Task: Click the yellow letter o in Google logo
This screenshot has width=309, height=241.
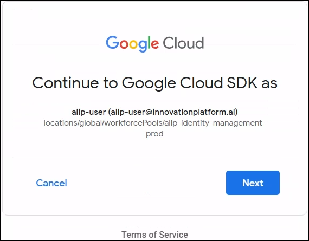Action: 133,44
